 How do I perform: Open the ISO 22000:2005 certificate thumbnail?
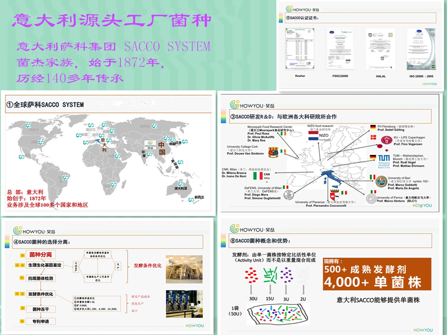421,49
